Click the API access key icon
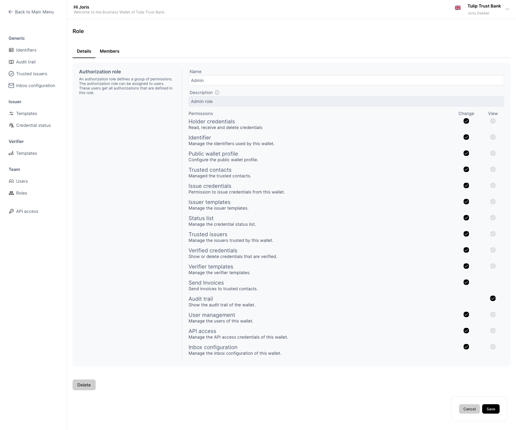 click(x=11, y=211)
